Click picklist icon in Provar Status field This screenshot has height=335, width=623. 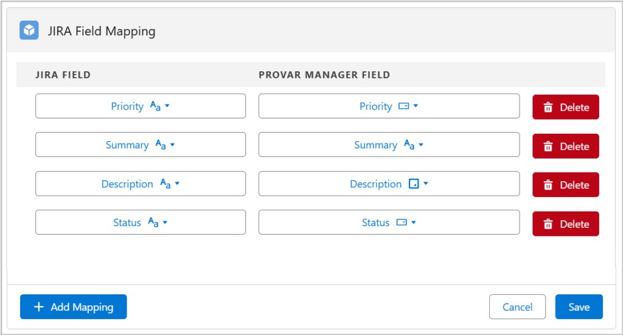tap(402, 223)
